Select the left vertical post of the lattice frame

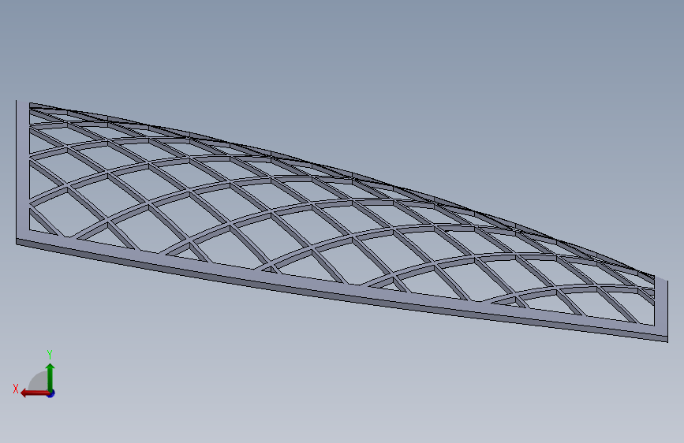[x=23, y=172]
